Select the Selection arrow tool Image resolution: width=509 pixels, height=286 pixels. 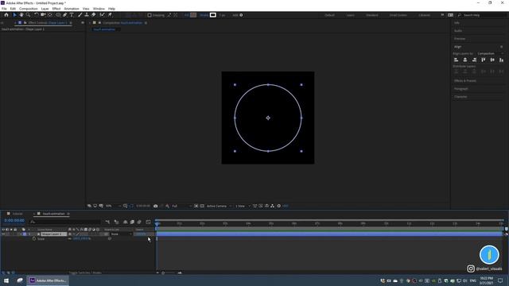[x=14, y=15]
